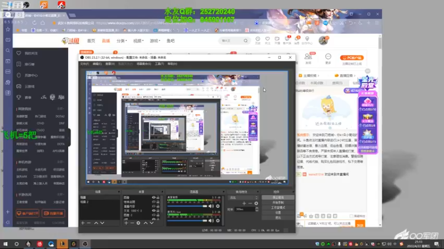Open the 帮助(H) menu in OBS
This screenshot has height=249, width=444.
pos(172,64)
